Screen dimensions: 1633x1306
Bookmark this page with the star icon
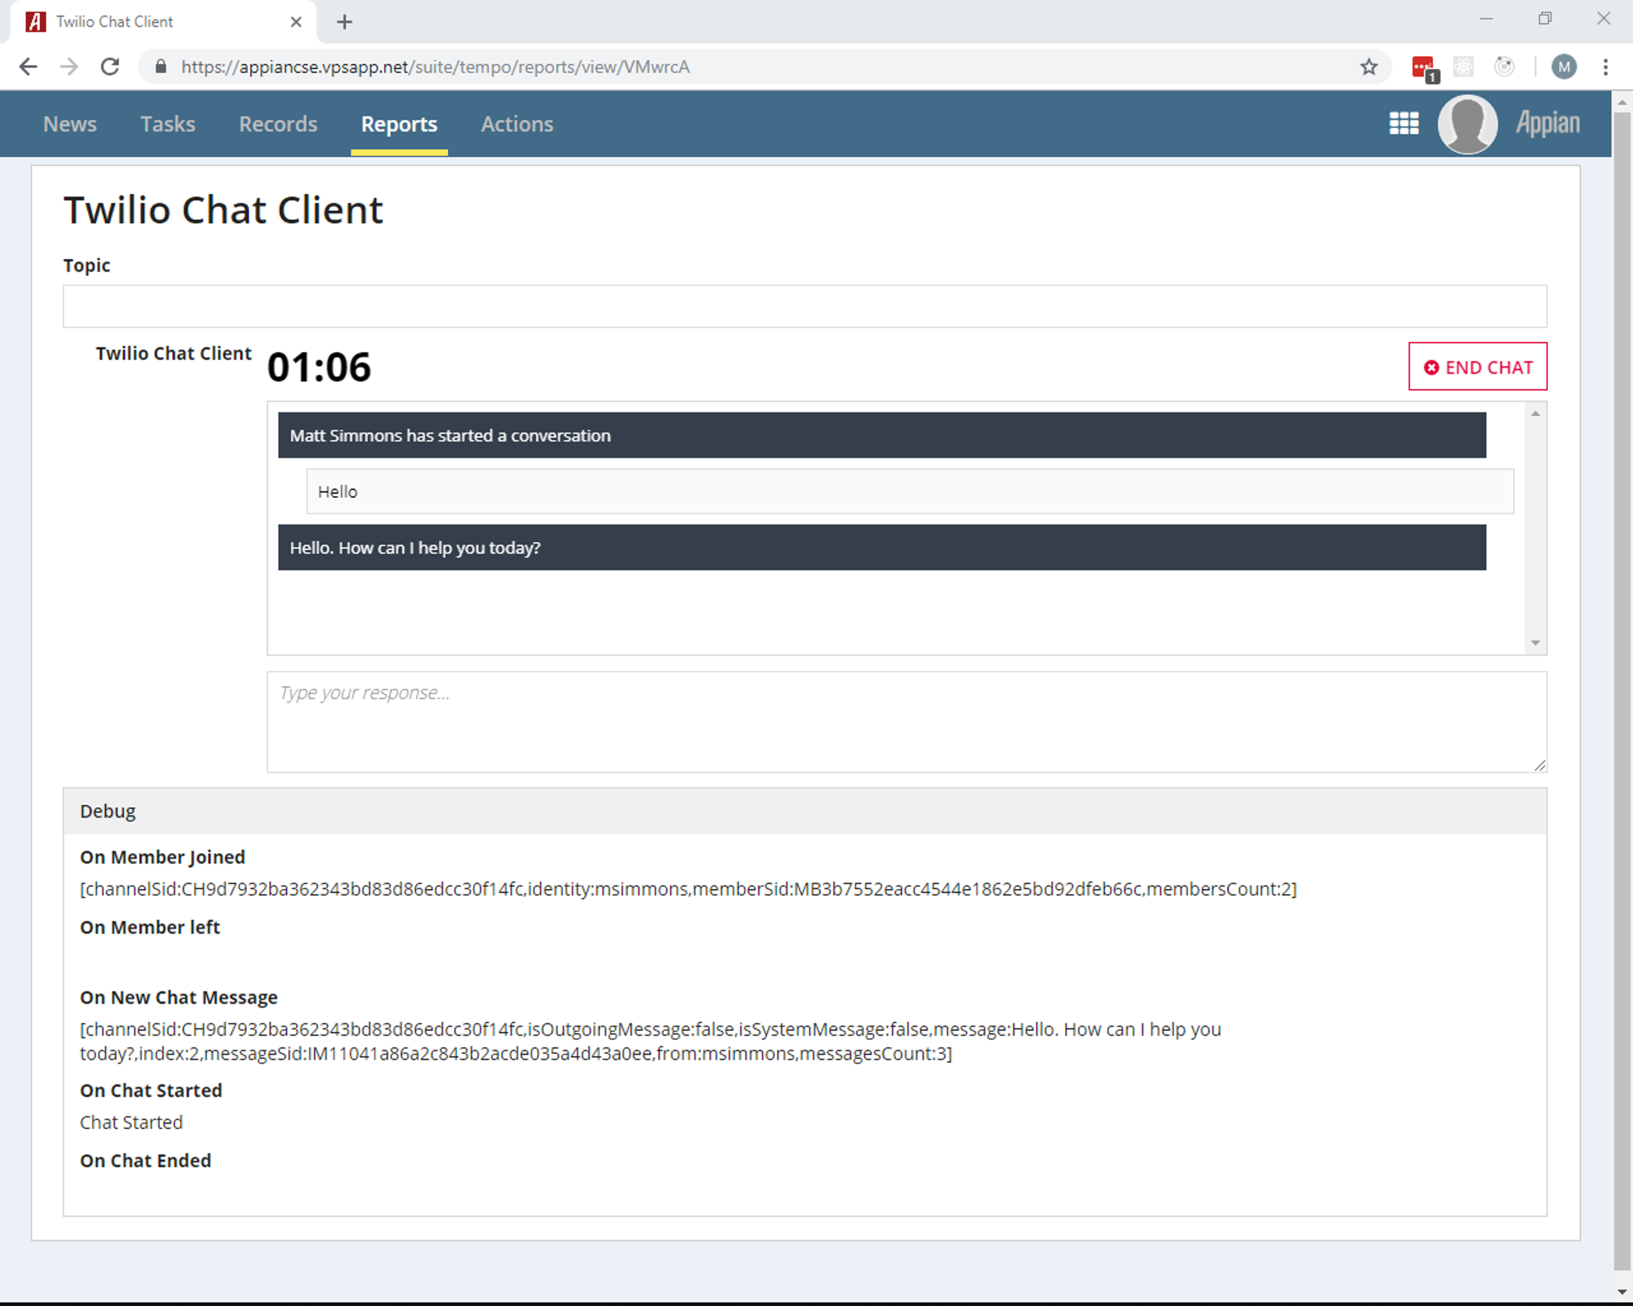(1368, 67)
